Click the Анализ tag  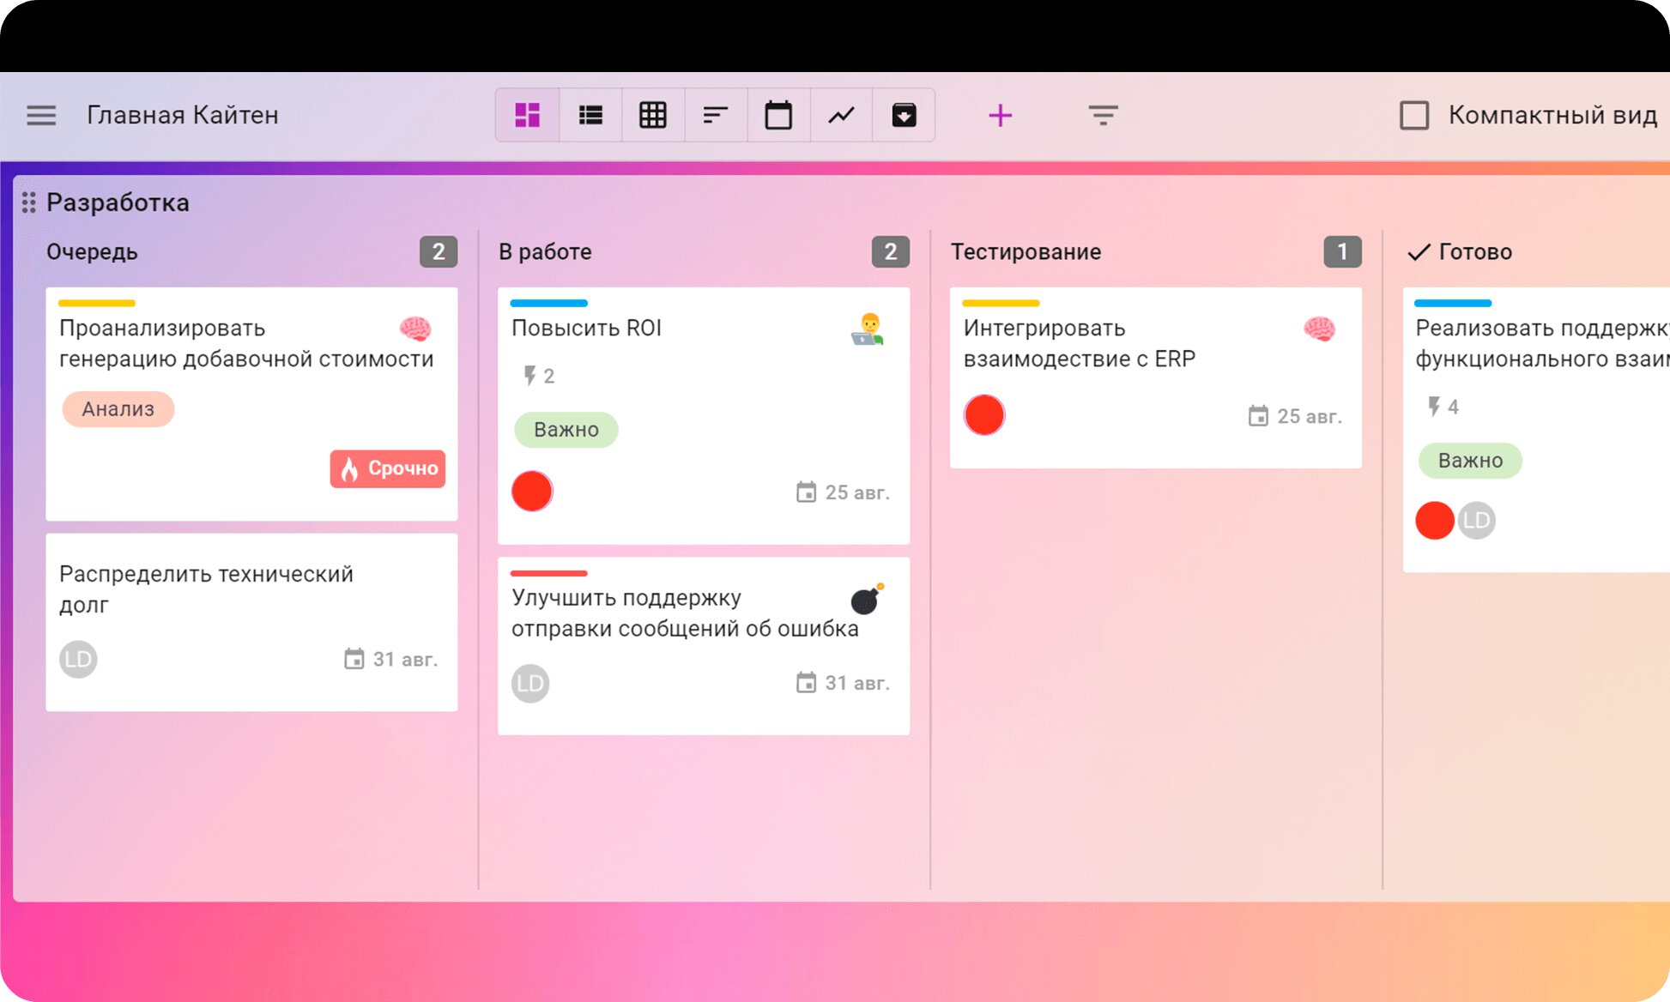(x=118, y=409)
